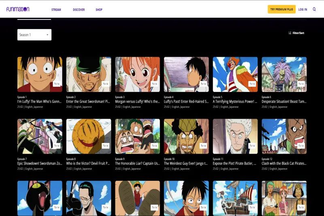This screenshot has height=216, width=324.
Task: Click title "Luffy's Past! Enter Red-Haired S..."
Action: [186, 101]
